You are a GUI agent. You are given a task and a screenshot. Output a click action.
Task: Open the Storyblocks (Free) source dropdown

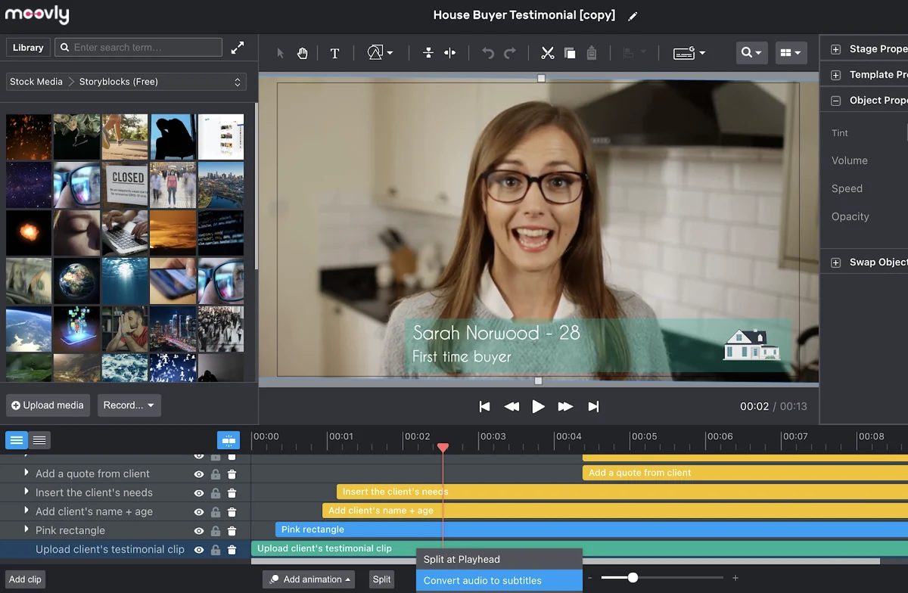point(126,82)
